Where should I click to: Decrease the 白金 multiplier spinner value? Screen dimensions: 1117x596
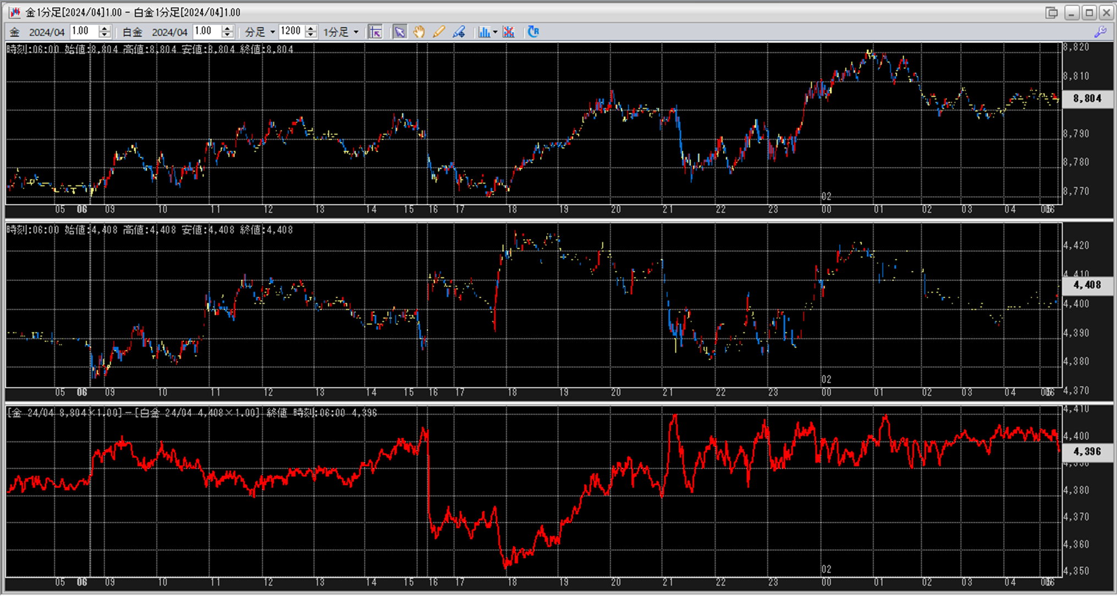click(x=227, y=35)
